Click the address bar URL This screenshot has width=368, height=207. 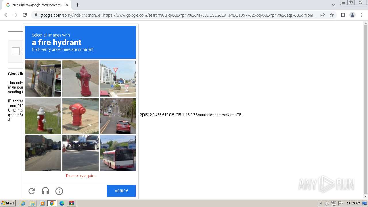pyautogui.click(x=178, y=15)
